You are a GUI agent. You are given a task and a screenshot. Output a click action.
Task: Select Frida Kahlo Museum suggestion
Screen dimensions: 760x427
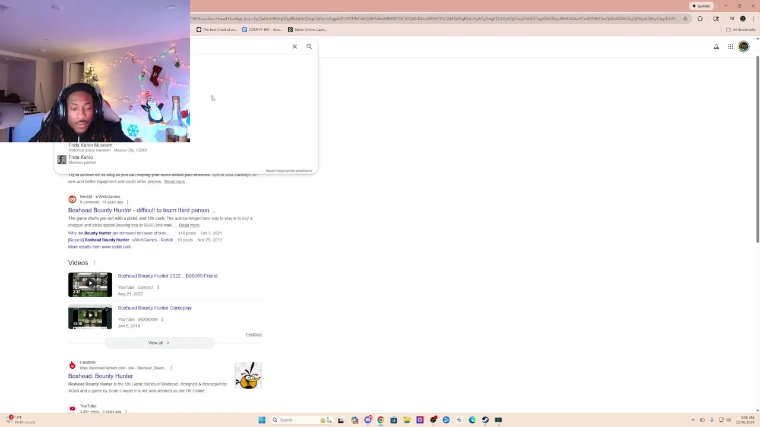108,147
